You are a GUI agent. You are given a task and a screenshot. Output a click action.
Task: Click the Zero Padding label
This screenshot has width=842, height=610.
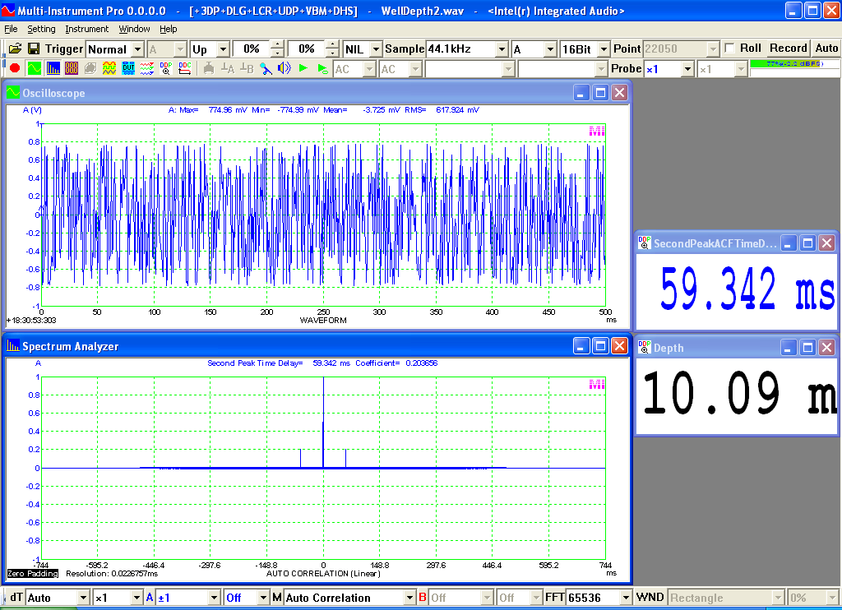click(x=33, y=574)
